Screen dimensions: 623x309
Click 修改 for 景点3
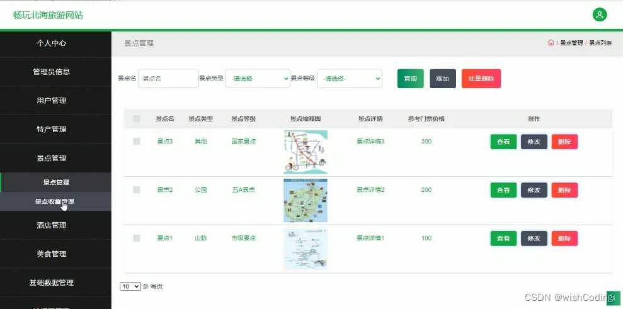pyautogui.click(x=534, y=142)
